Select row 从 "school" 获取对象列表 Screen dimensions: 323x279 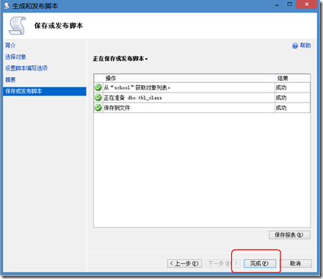click(202, 87)
